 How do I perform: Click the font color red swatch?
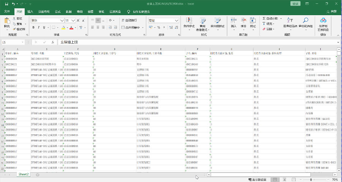click(x=71, y=28)
